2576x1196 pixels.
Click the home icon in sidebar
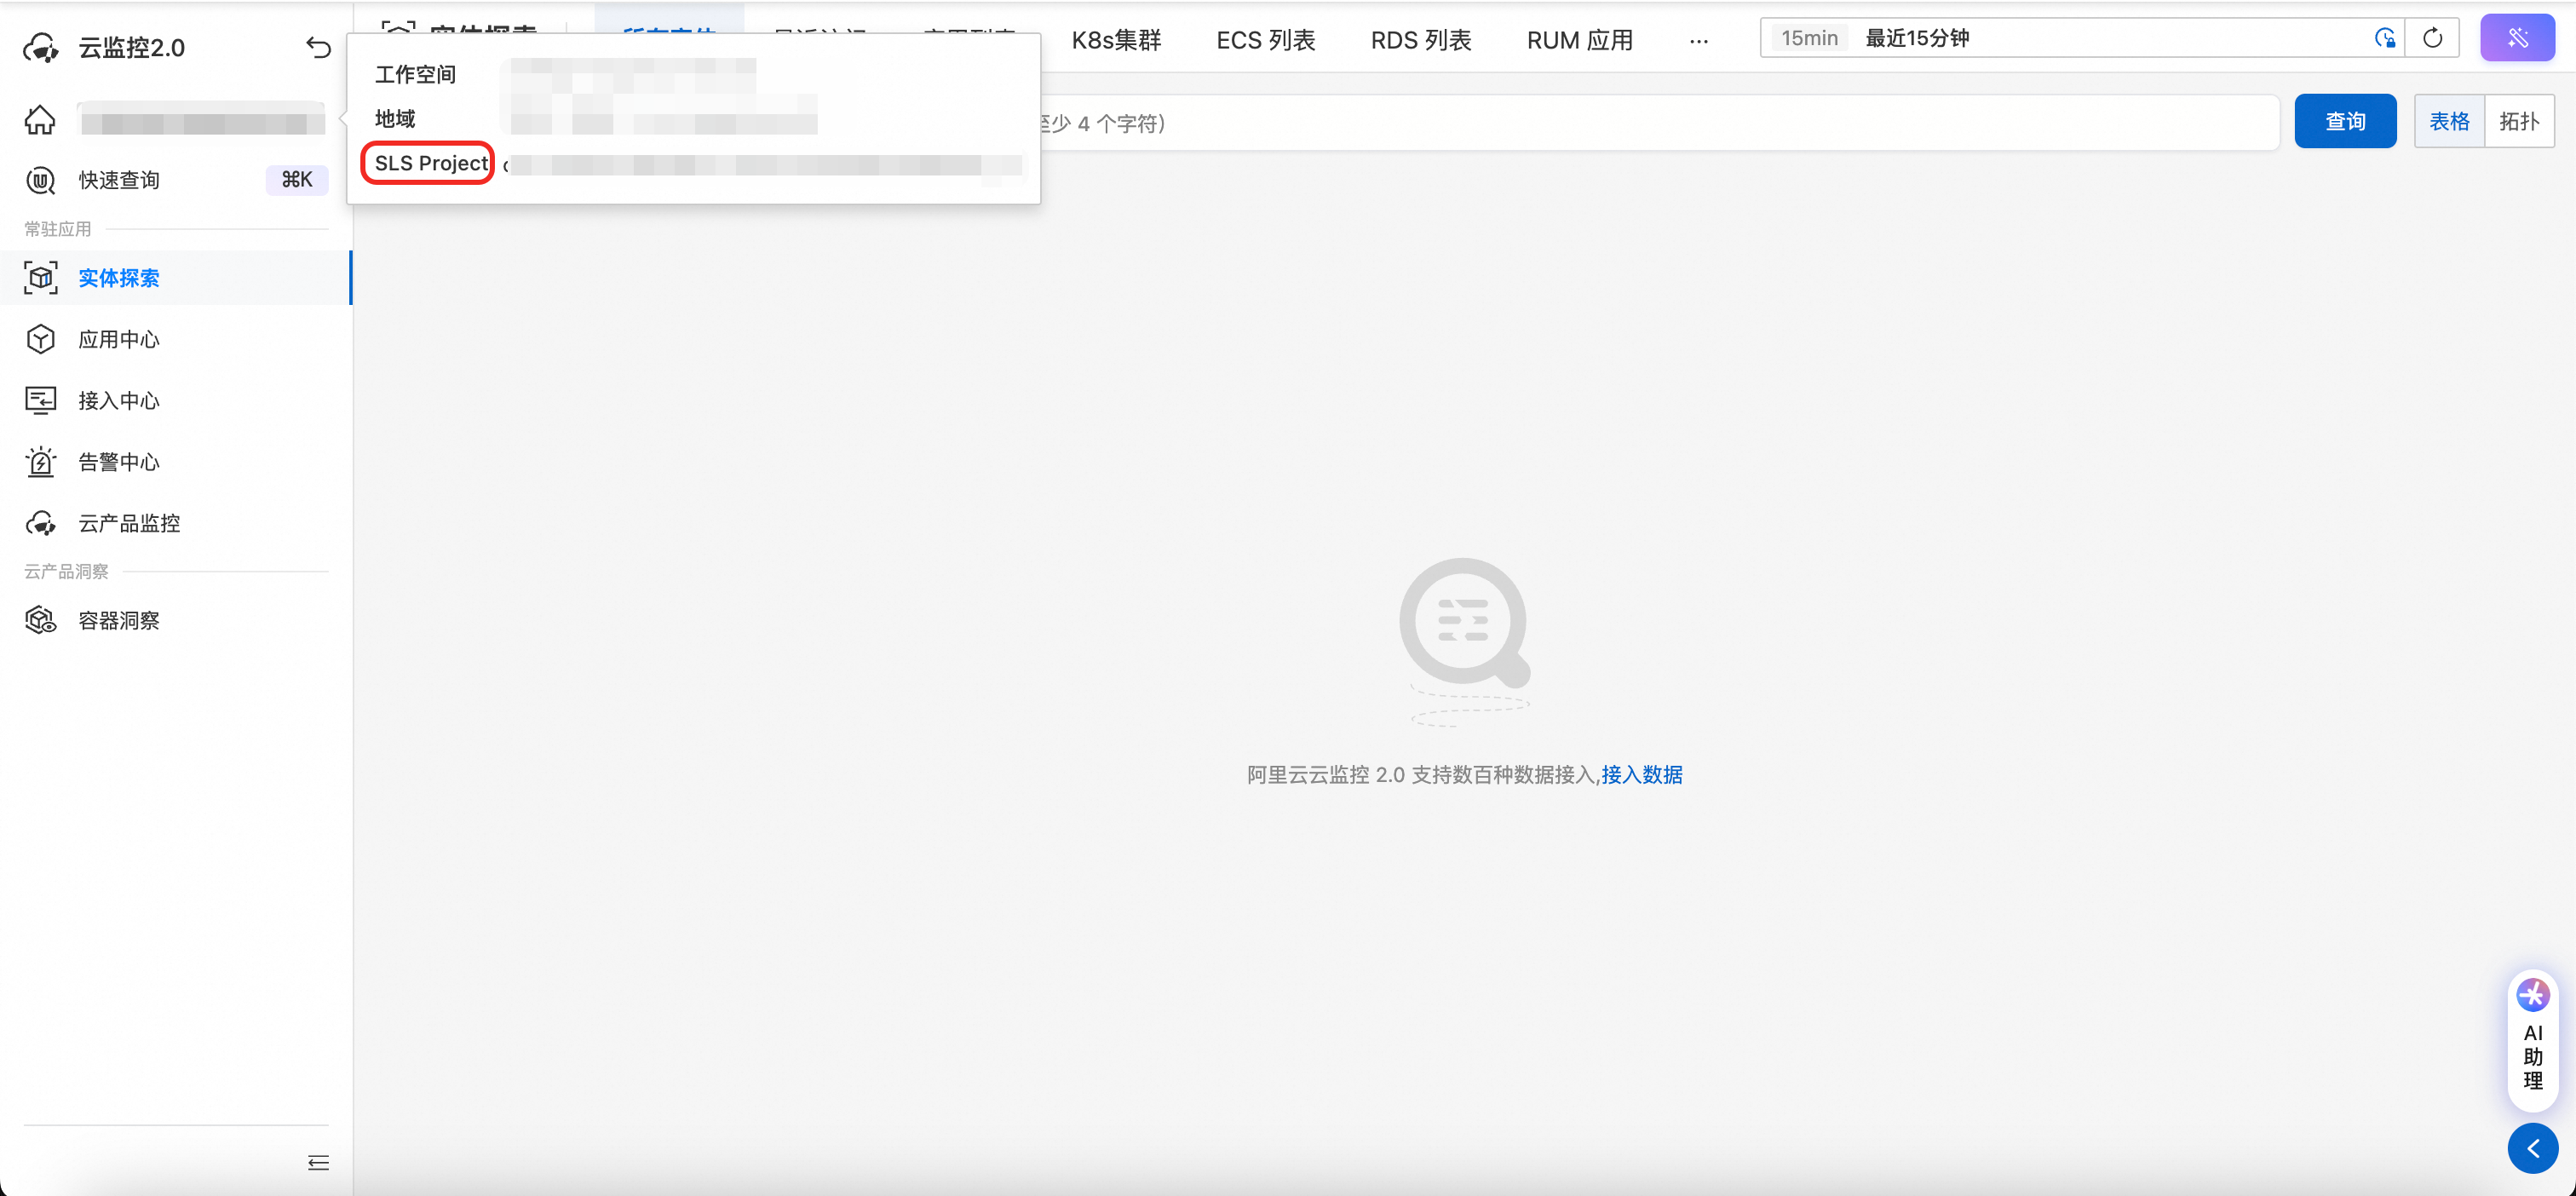tap(40, 120)
